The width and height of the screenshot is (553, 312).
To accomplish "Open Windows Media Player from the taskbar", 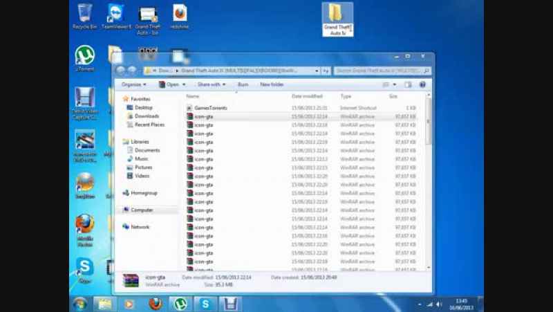I will [129, 304].
